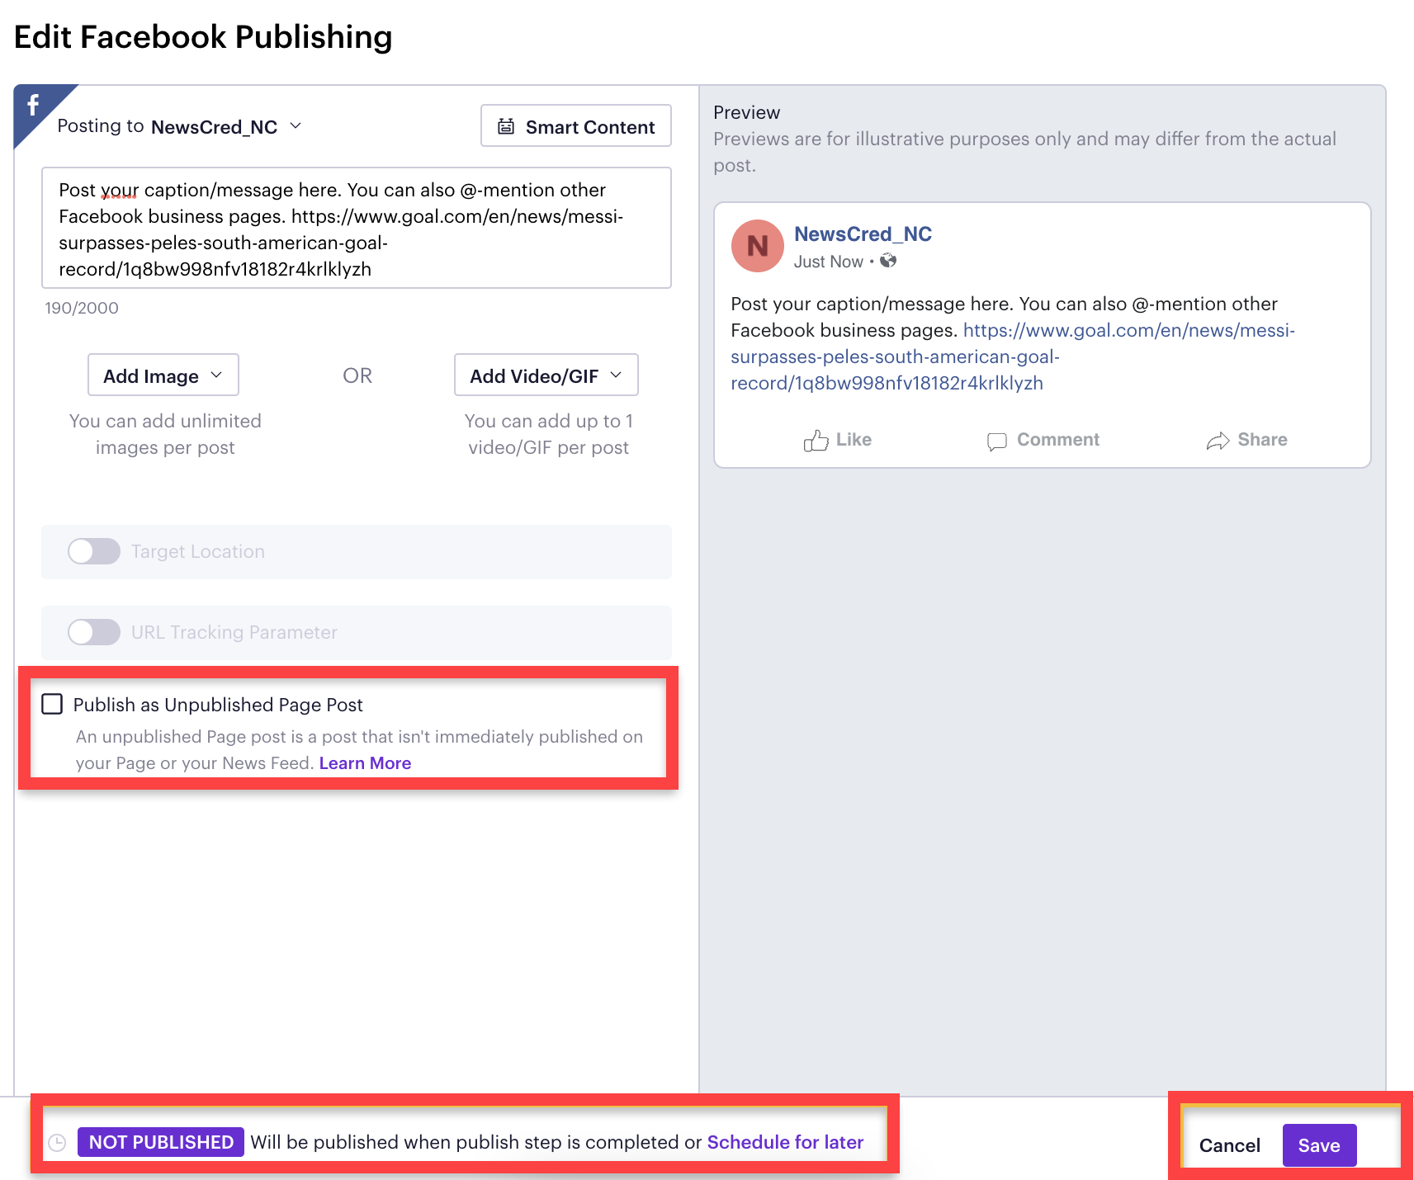Click the URL Tracking Parameter label

[x=234, y=632]
